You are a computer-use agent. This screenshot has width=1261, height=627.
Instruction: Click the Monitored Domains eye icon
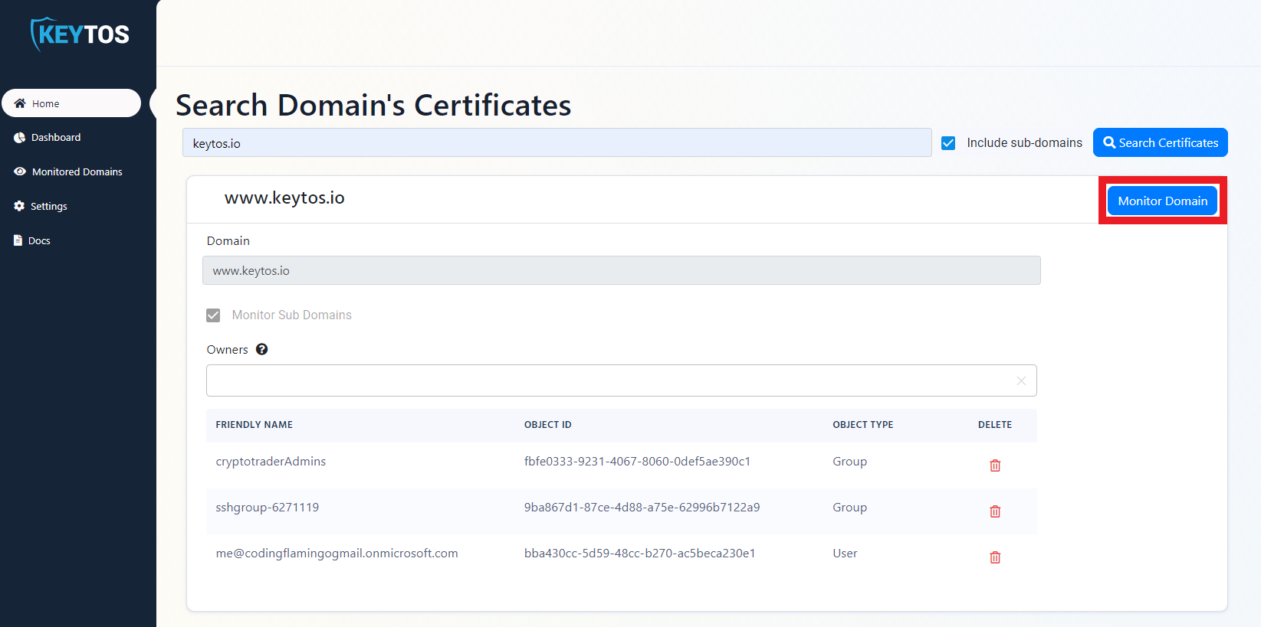pos(20,171)
